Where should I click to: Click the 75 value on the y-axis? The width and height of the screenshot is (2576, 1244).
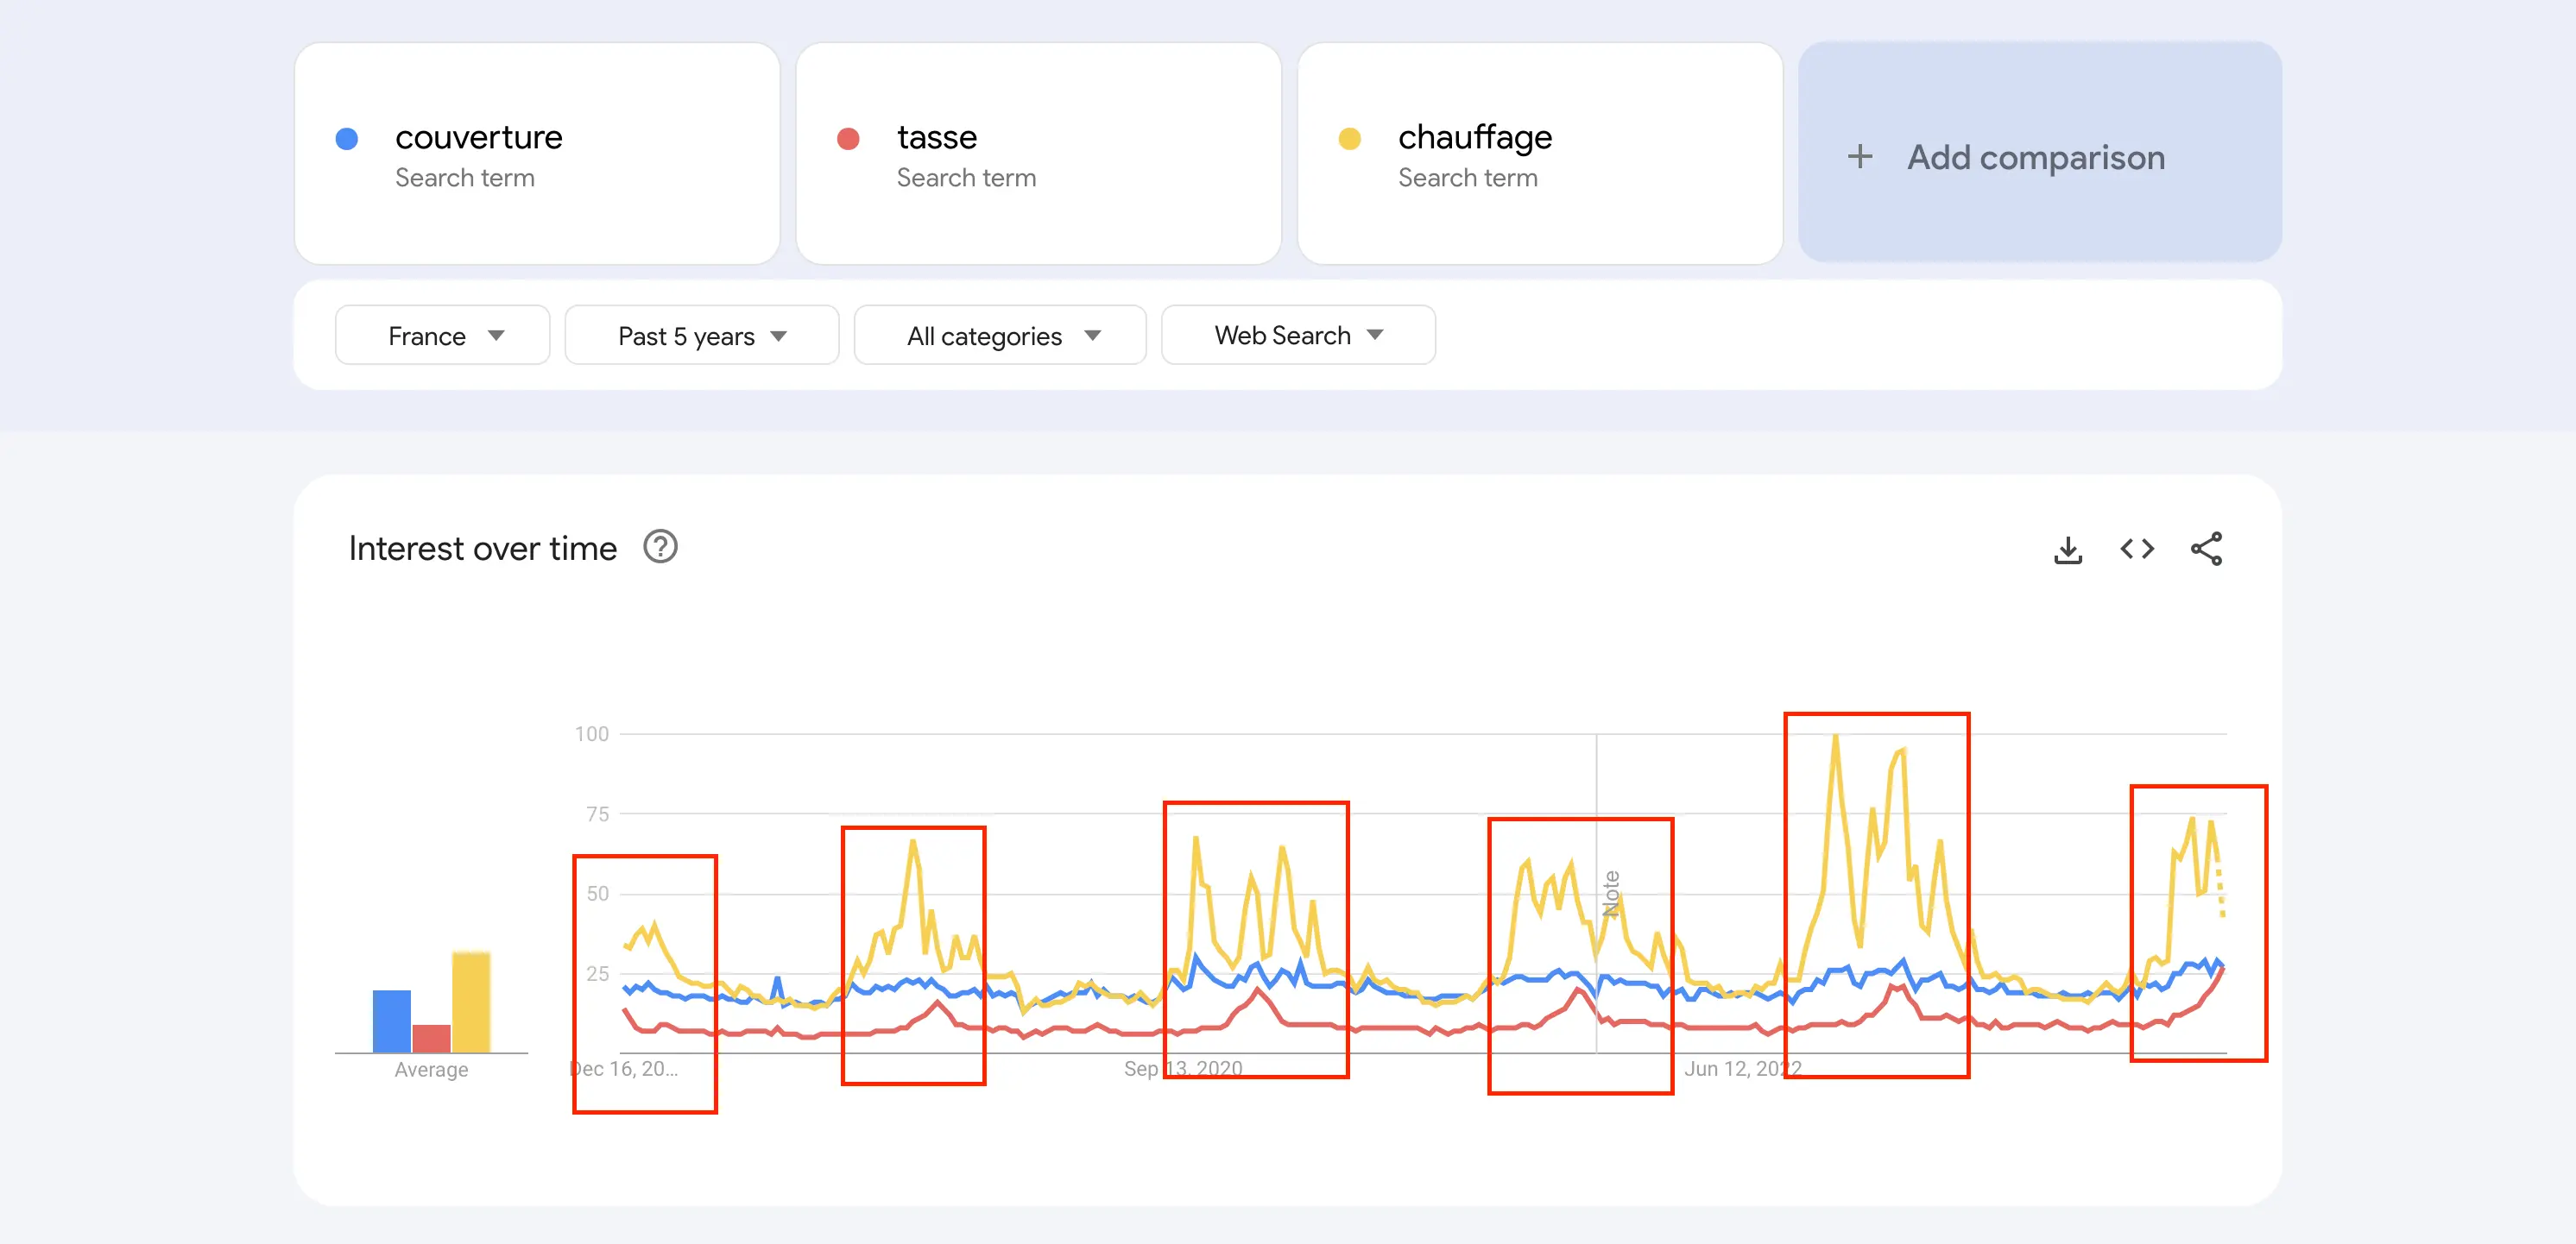coord(597,814)
